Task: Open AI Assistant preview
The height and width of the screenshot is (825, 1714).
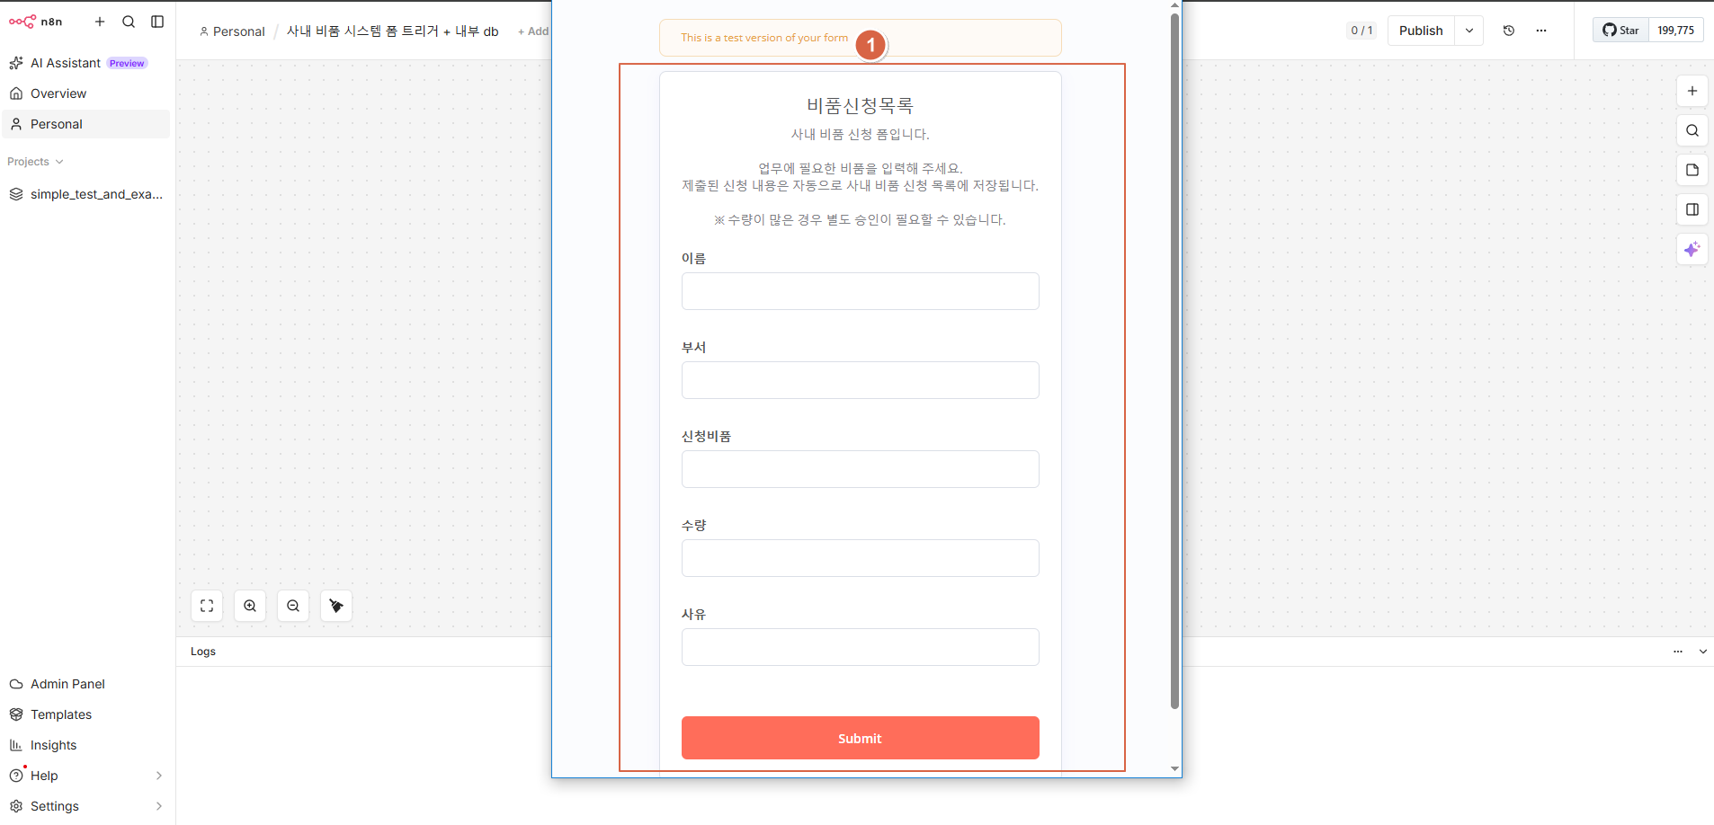Action: [86, 63]
